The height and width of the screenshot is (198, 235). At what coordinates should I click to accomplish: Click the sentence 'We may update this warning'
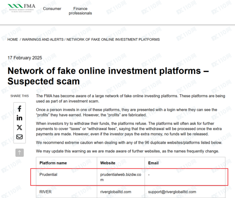point(128,151)
